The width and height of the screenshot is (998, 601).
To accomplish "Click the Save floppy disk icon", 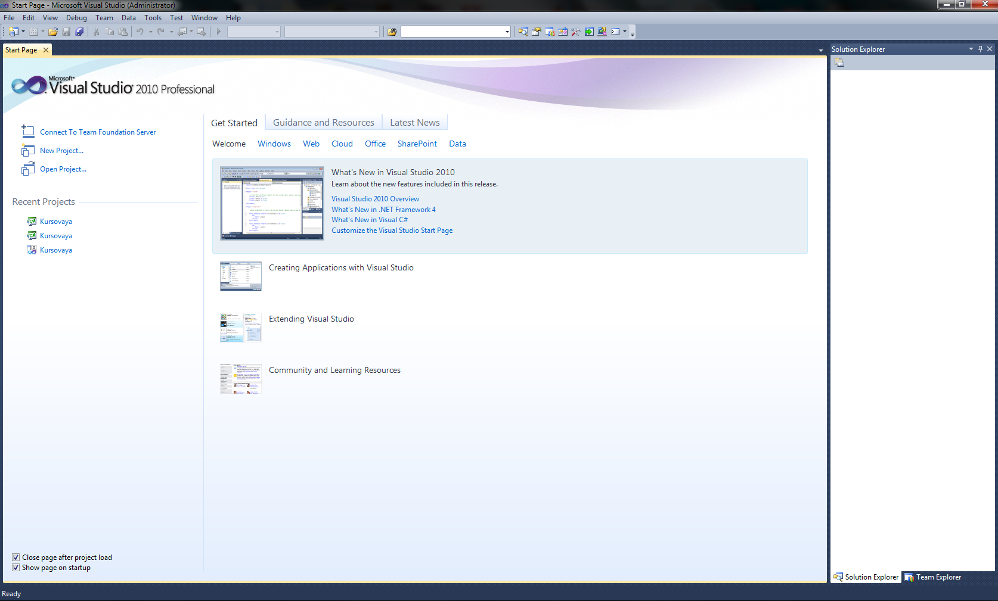I will (x=66, y=32).
